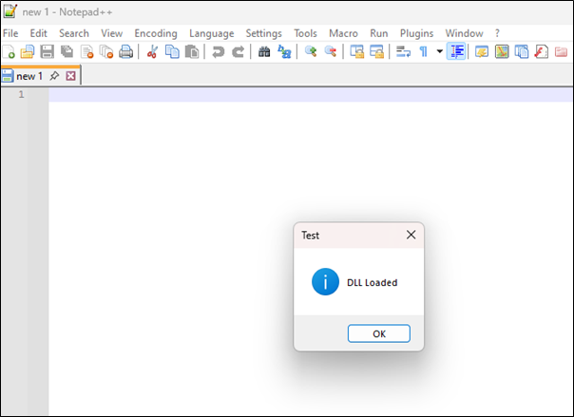
Task: Click the Redo arrow icon
Action: pyautogui.click(x=239, y=52)
